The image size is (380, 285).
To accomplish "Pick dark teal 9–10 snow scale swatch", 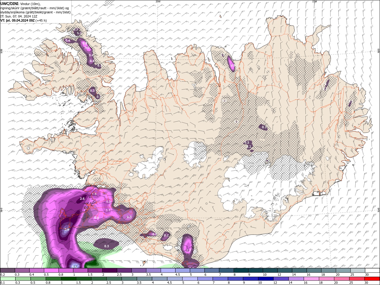I will tap(256, 270).
